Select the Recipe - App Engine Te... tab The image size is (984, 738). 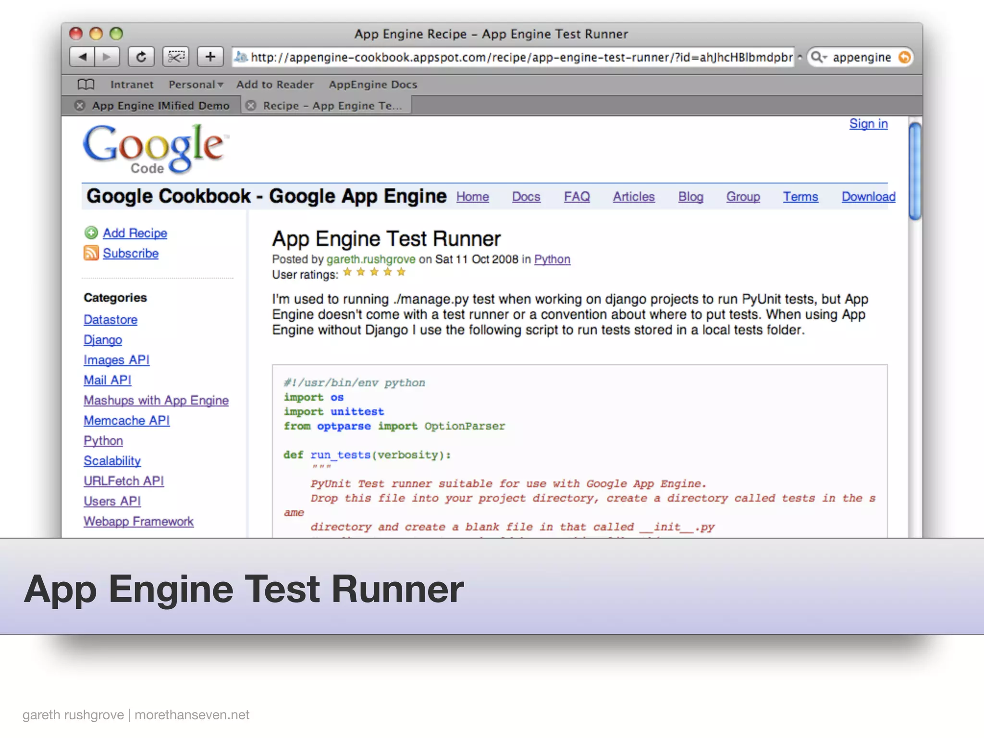point(332,106)
